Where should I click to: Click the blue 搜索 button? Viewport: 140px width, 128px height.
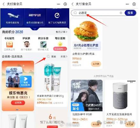[130, 13]
